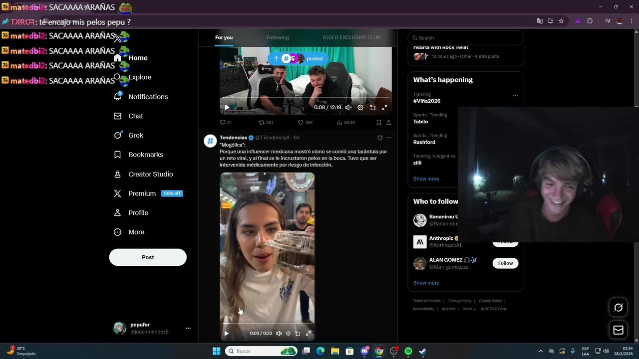
Task: Open Terms of Service link
Action: (427, 301)
